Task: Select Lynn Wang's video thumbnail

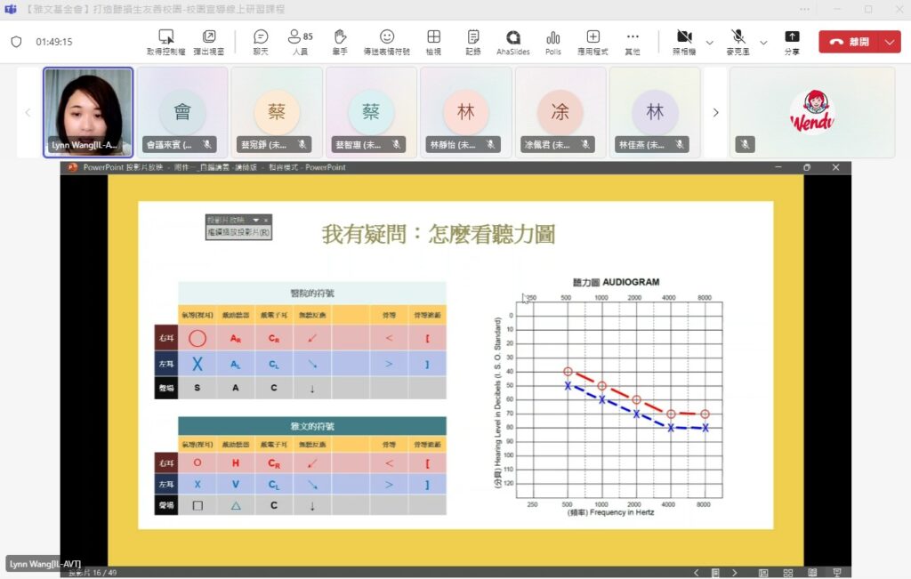Action: coord(88,112)
